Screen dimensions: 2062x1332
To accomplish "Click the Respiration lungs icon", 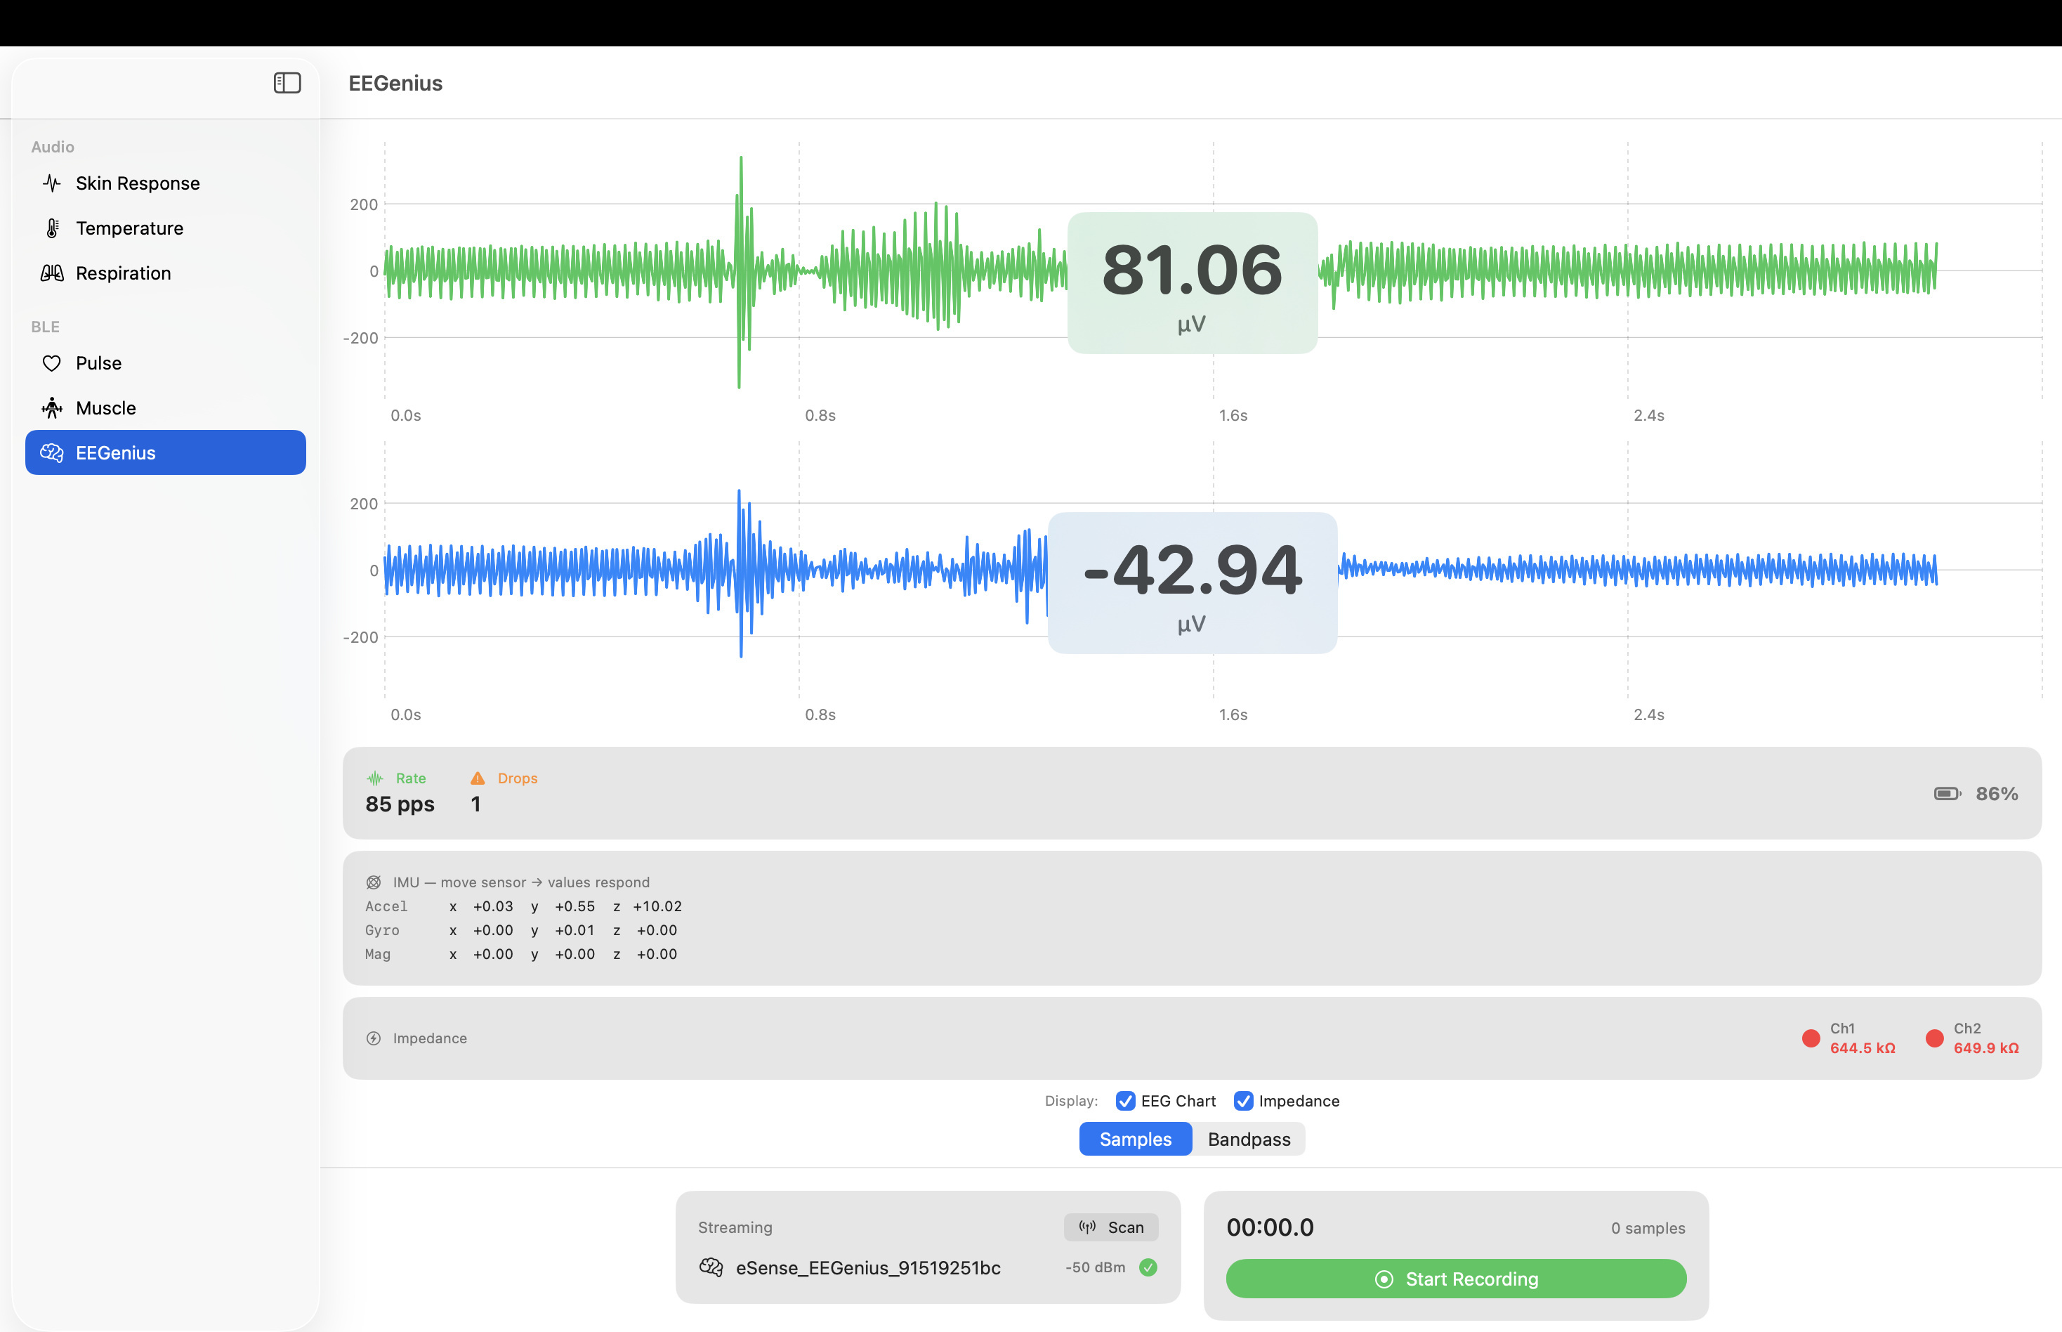I will tap(52, 273).
